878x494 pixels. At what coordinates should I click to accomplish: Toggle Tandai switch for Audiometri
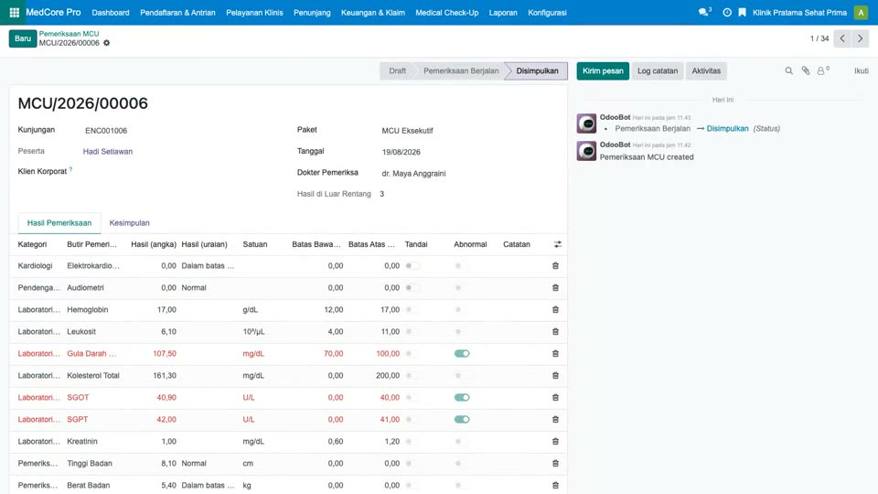(412, 288)
